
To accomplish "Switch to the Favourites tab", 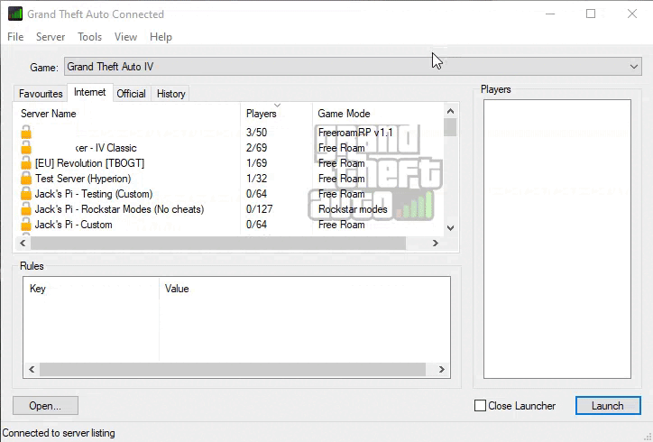I will tap(41, 94).
